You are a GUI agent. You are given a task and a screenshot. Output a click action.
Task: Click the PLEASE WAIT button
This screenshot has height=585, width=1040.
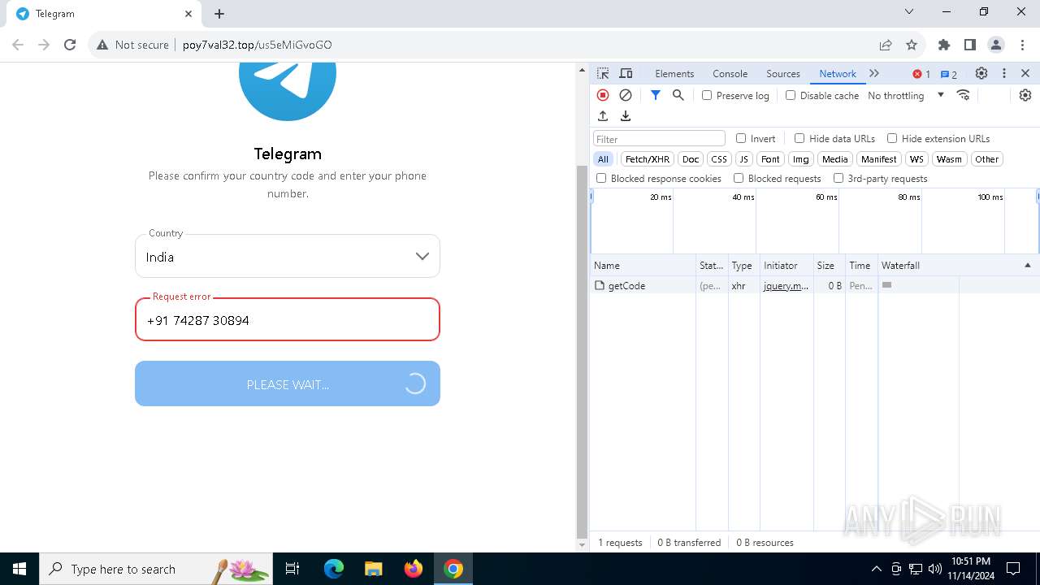[x=288, y=383]
